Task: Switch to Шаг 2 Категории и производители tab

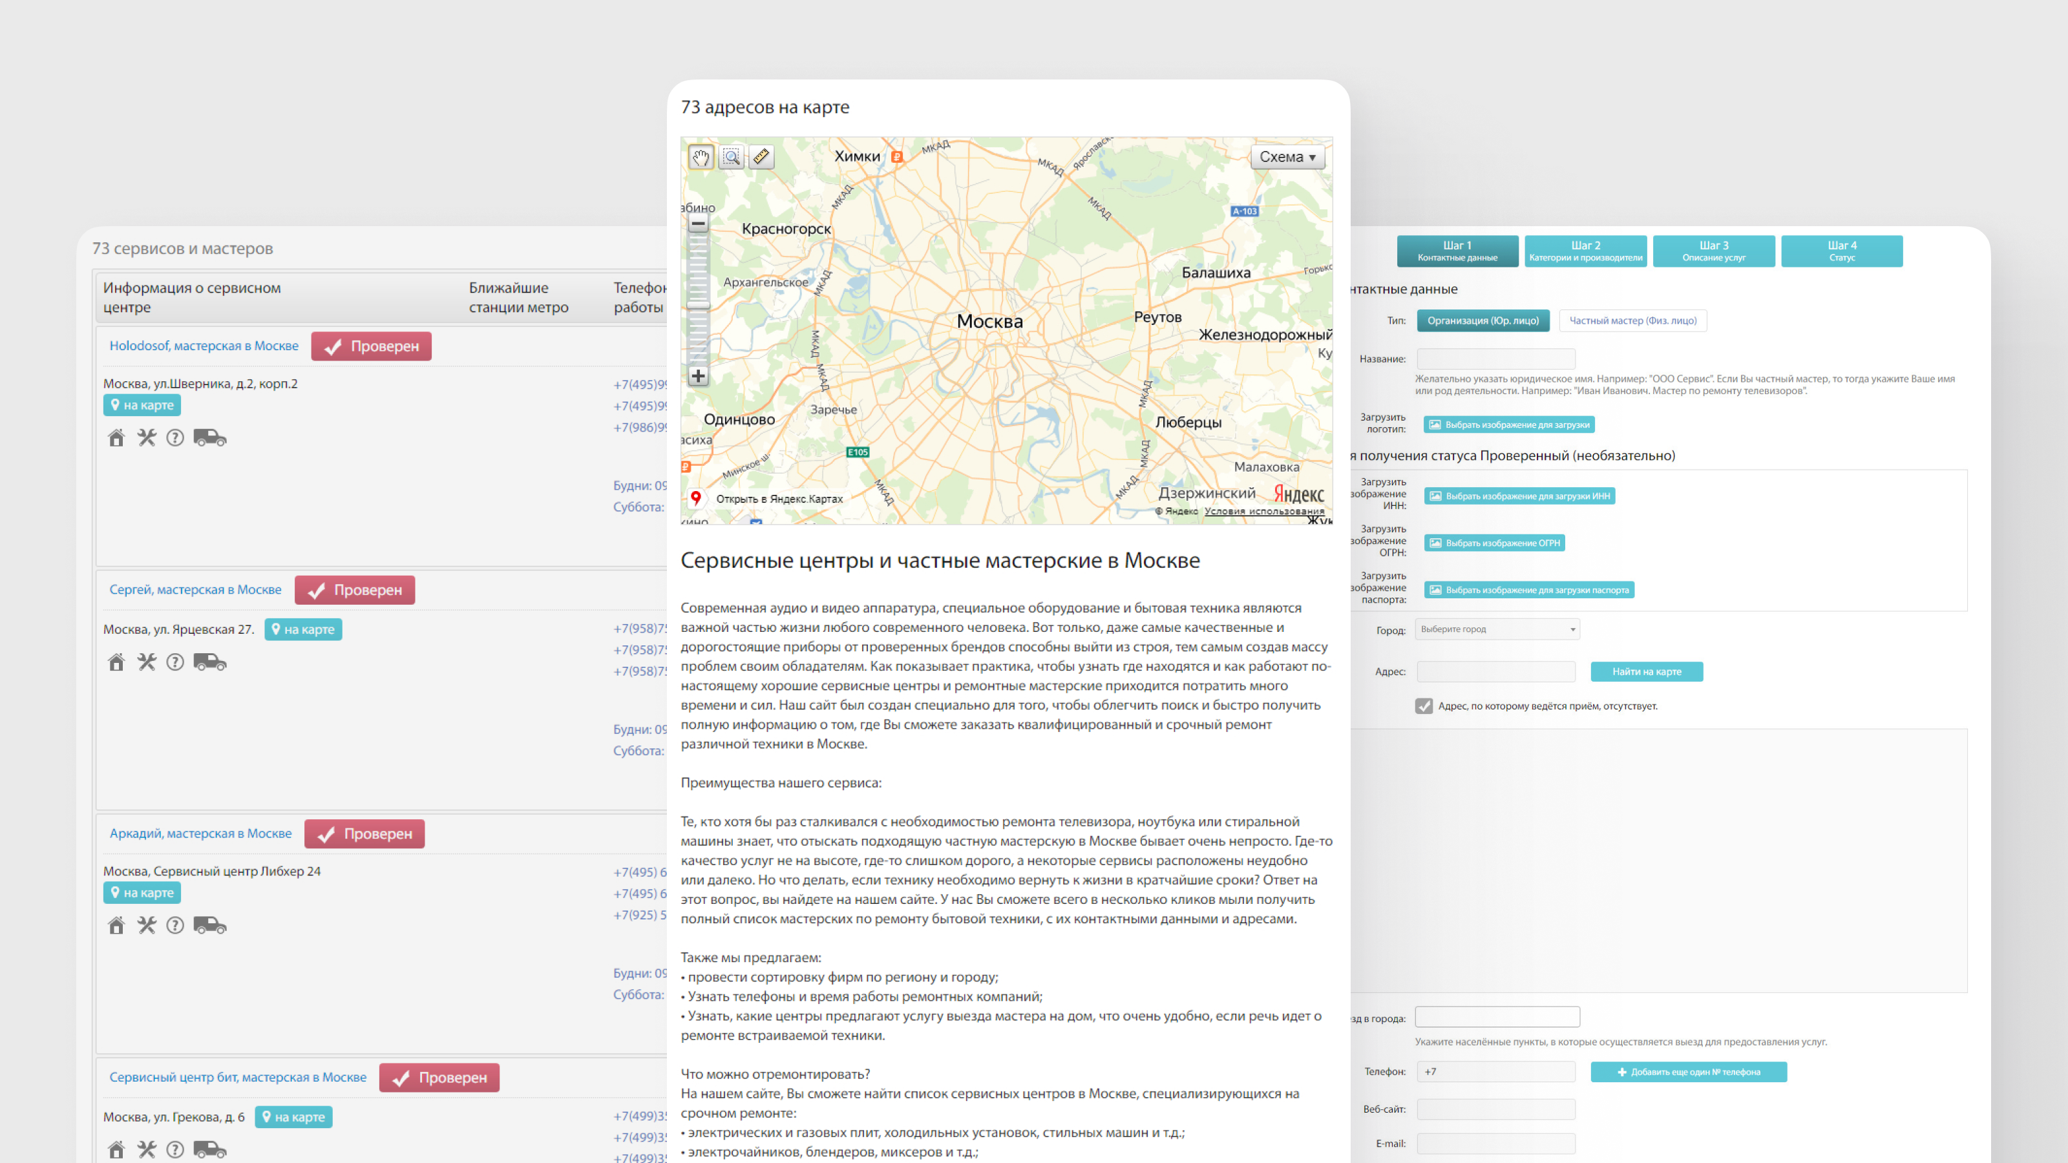Action: point(1585,251)
